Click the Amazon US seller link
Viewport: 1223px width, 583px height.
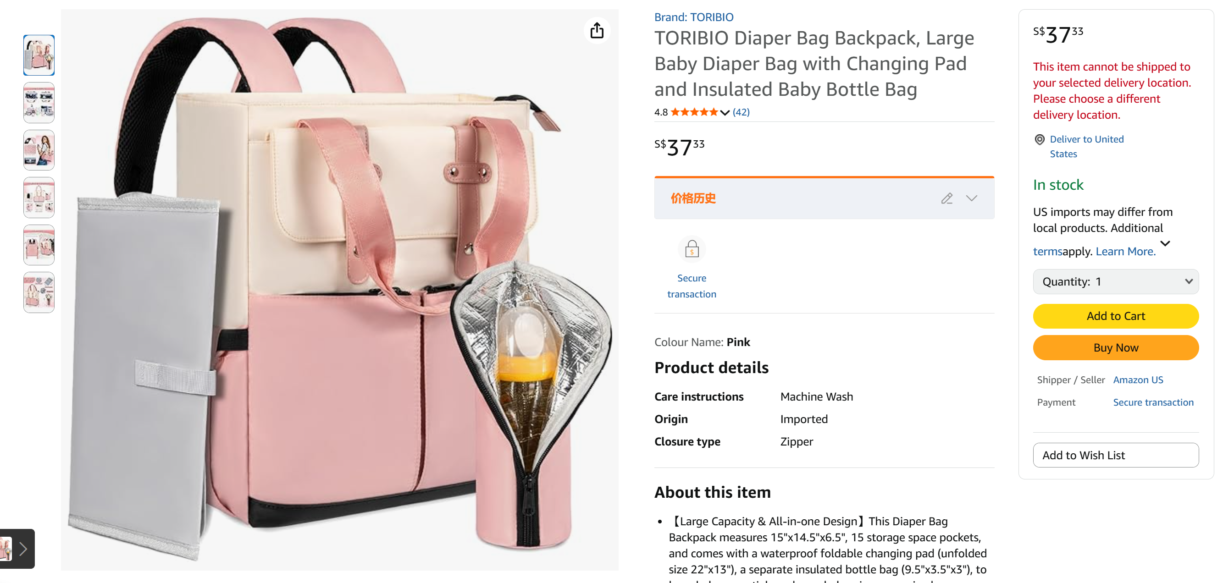(1138, 380)
